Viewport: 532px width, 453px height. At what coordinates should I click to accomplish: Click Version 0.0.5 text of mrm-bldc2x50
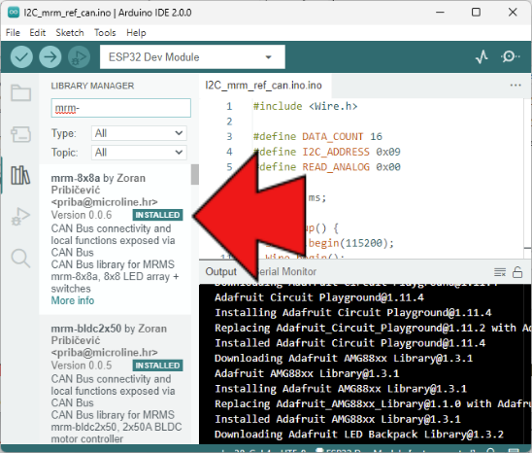point(82,366)
